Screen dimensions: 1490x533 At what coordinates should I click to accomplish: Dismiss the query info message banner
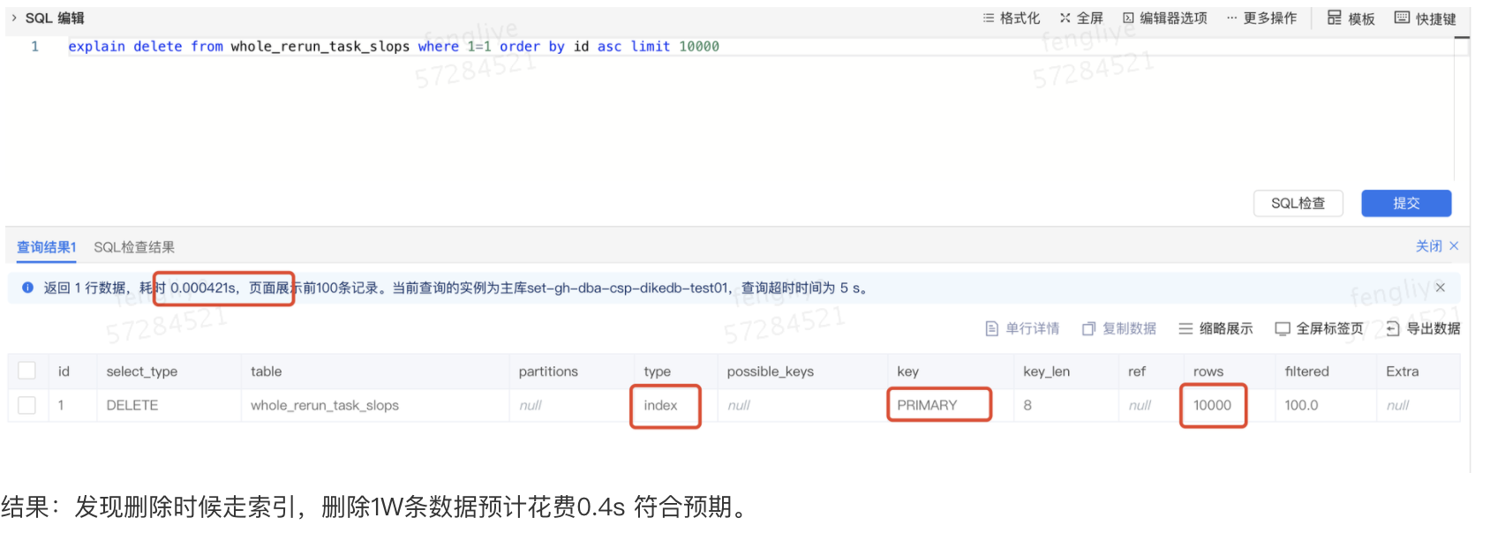[x=1440, y=288]
